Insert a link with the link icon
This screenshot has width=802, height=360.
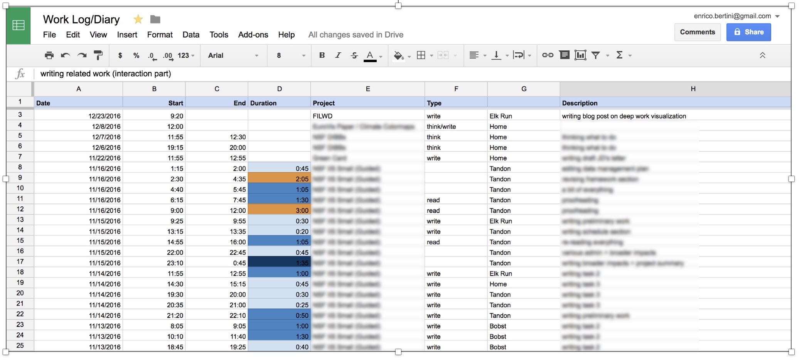(548, 55)
